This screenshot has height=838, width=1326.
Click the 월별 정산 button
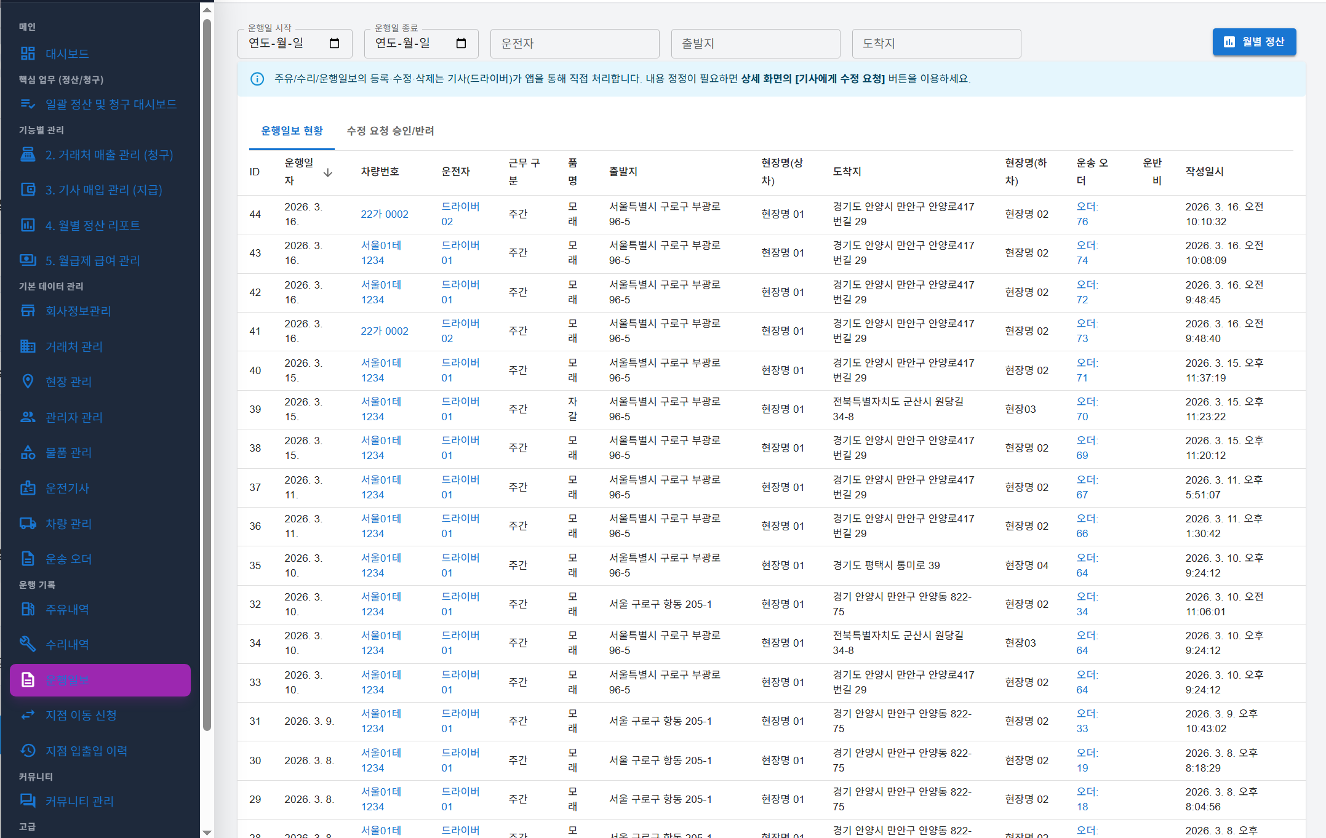pos(1254,41)
